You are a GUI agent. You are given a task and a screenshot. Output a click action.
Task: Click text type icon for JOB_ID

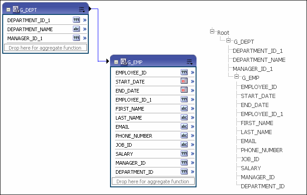pyautogui.click(x=184, y=144)
